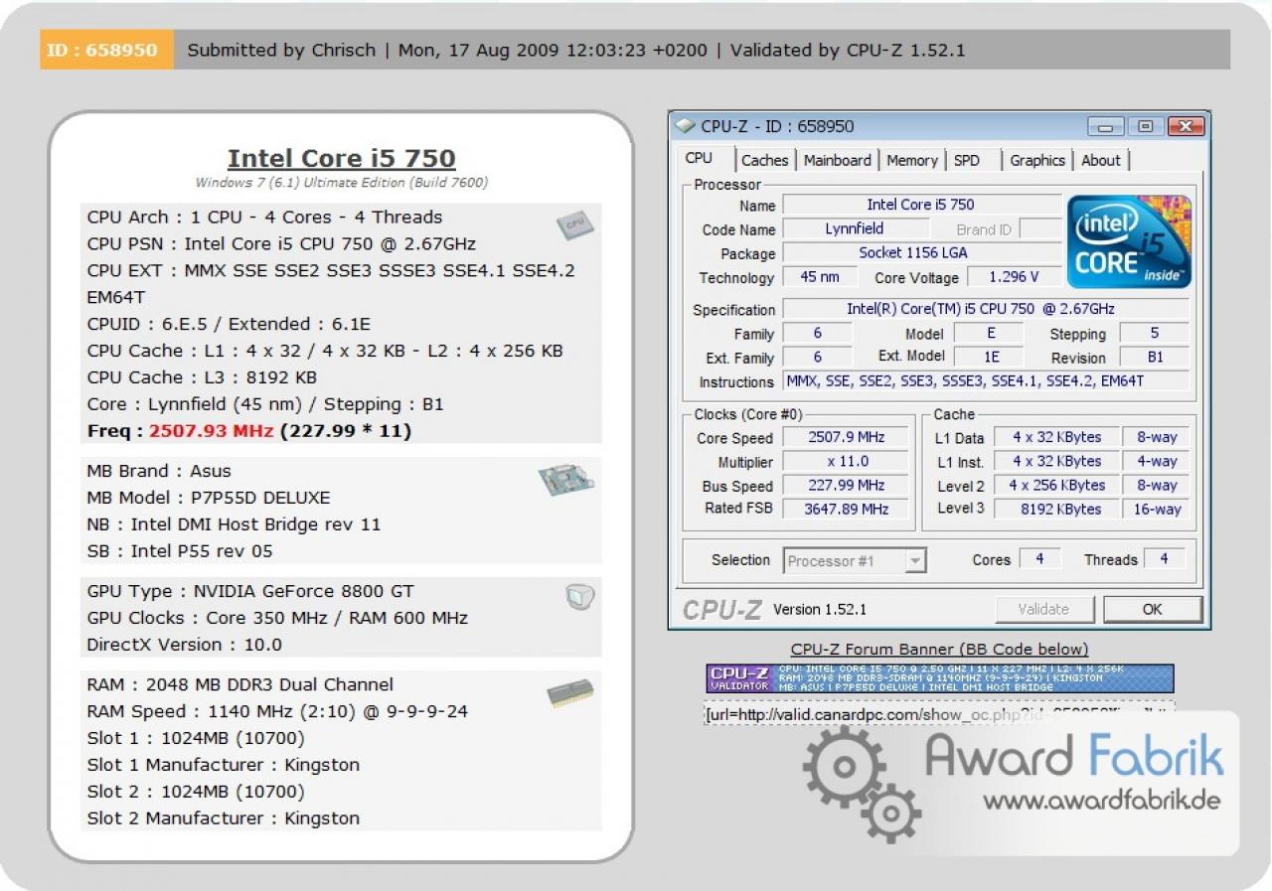Screen dimensions: 1272x891
Task: Switch to the CPU tab
Action: [x=700, y=159]
